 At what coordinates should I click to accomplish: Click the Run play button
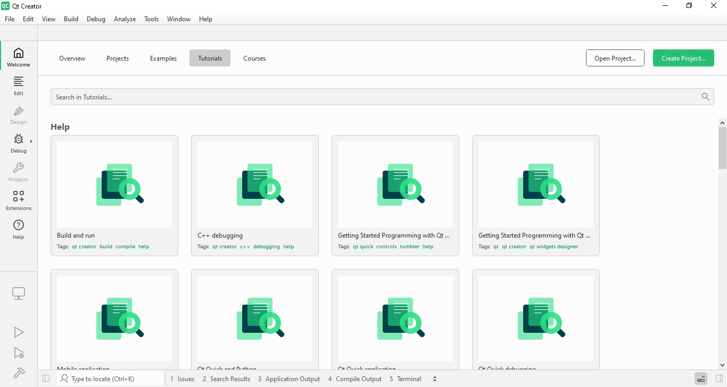[x=19, y=332]
